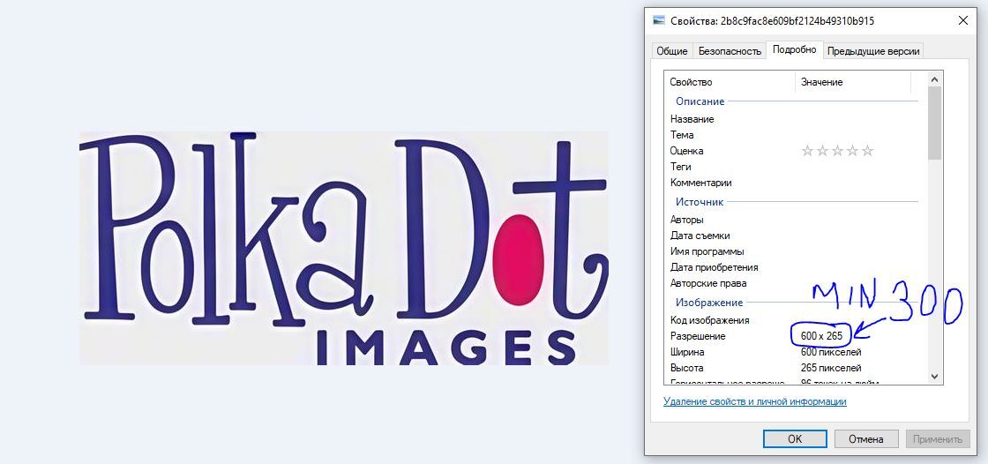Click scrollbar down arrow in property list
The image size is (988, 464).
point(934,376)
